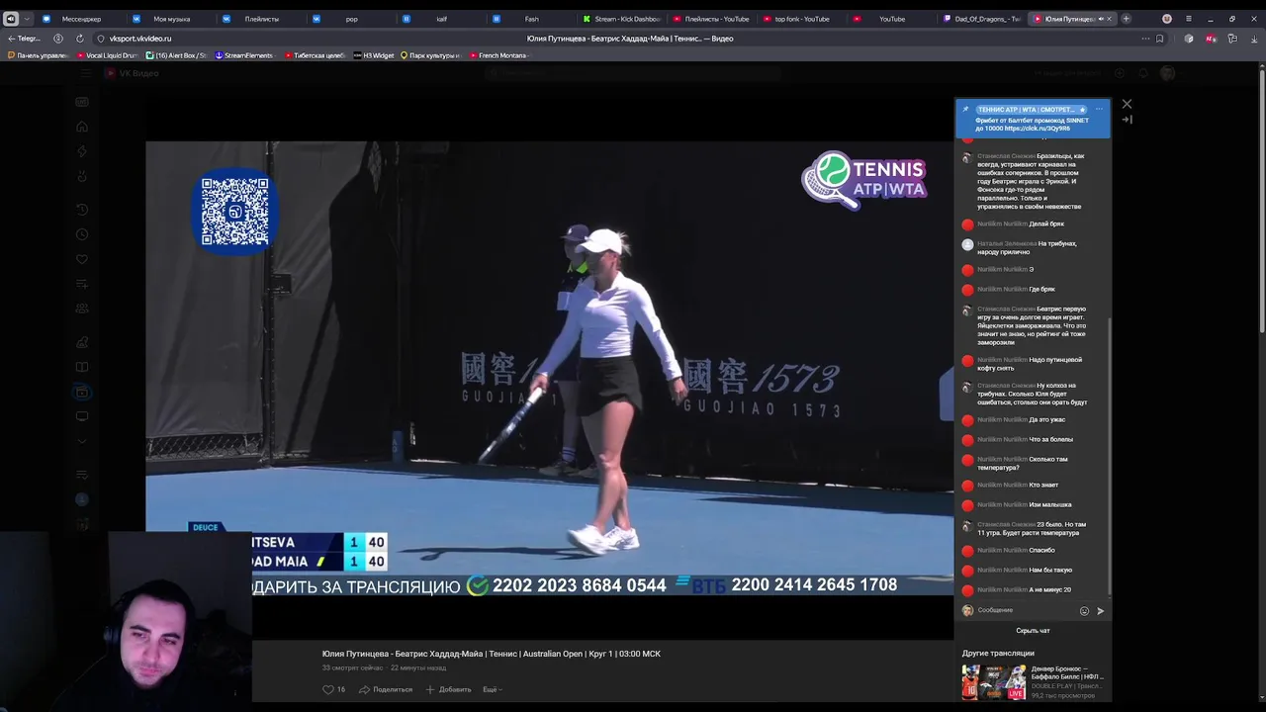This screenshot has height=712, width=1266.
Task: Click the message "Да это ужас"
Action: click(x=1046, y=420)
